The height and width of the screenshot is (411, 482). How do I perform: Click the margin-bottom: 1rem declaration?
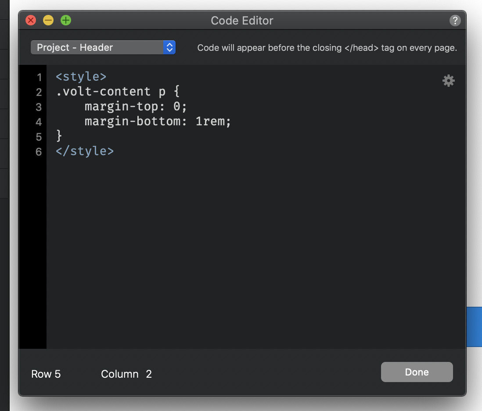point(158,121)
